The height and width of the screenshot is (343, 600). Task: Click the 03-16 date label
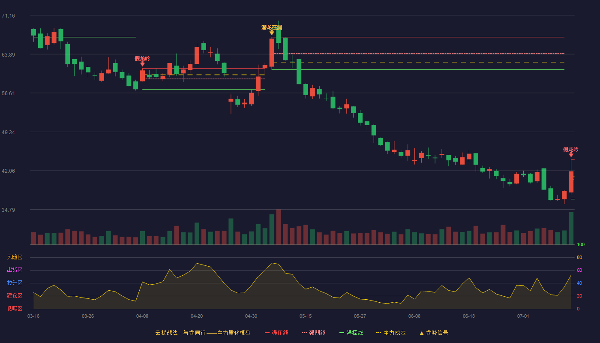click(x=33, y=316)
